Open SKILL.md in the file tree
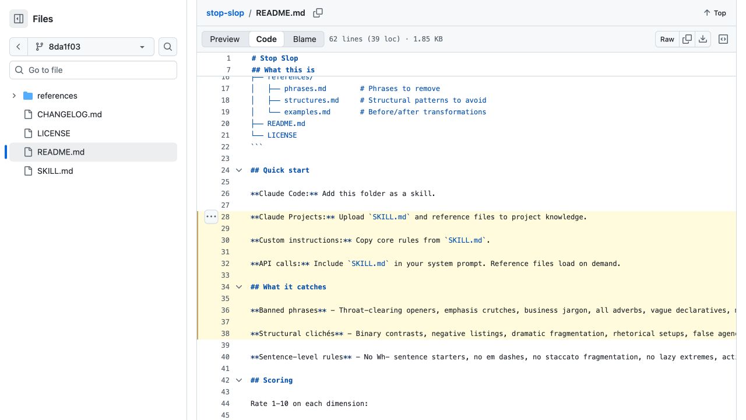Viewport: 746px width, 420px height. pyautogui.click(x=55, y=171)
